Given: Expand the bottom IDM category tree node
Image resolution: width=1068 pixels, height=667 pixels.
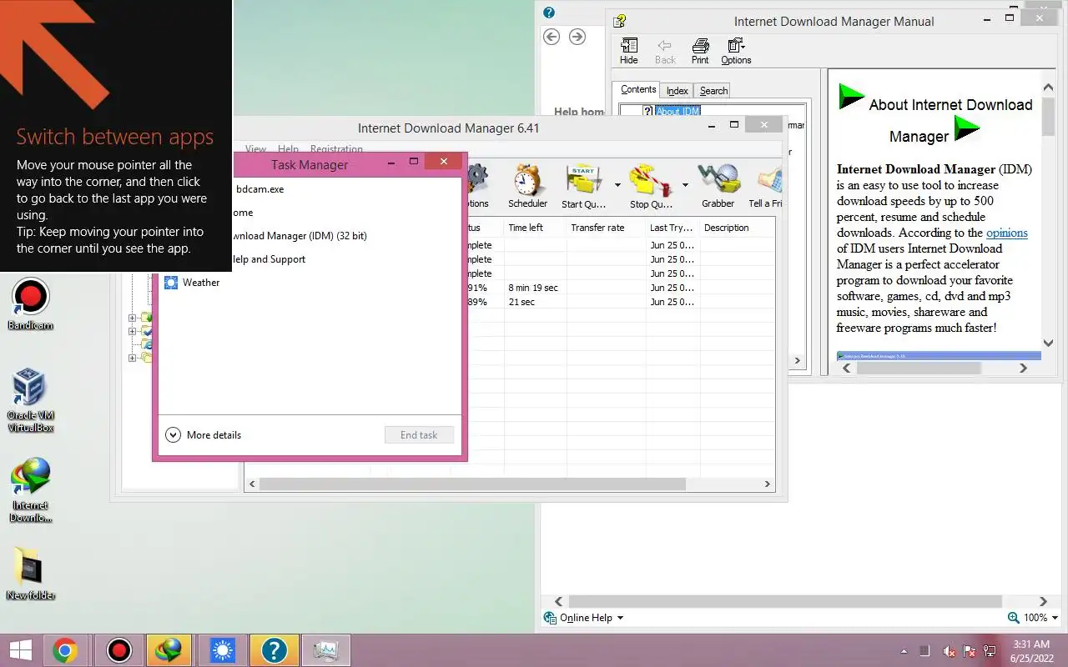Looking at the screenshot, I should pyautogui.click(x=132, y=358).
